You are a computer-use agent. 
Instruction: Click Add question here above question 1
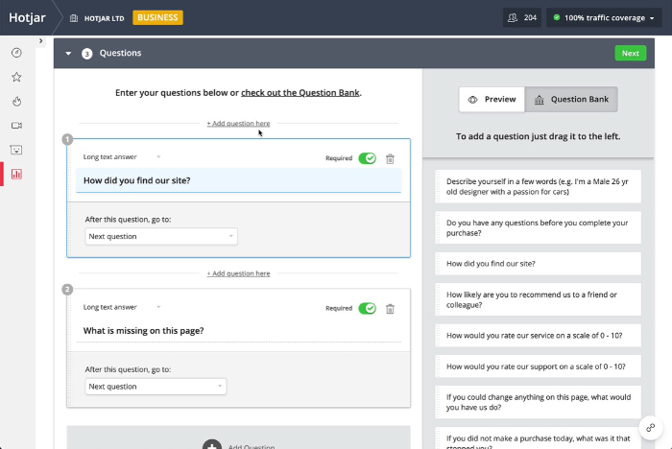(x=238, y=124)
